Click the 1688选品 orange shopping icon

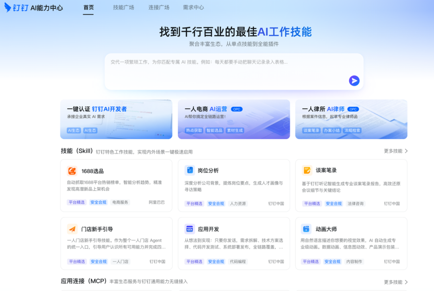click(x=72, y=170)
